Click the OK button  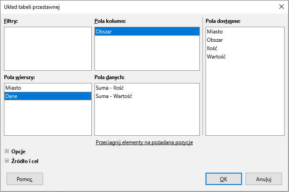(x=224, y=179)
